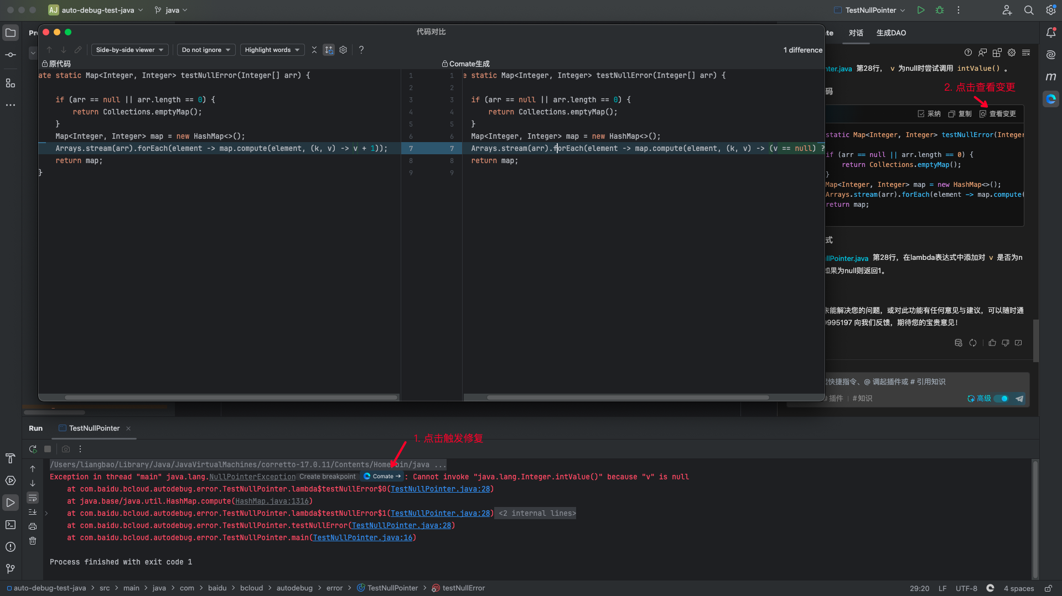Open HashMap.java:1316 stack trace link

point(272,501)
